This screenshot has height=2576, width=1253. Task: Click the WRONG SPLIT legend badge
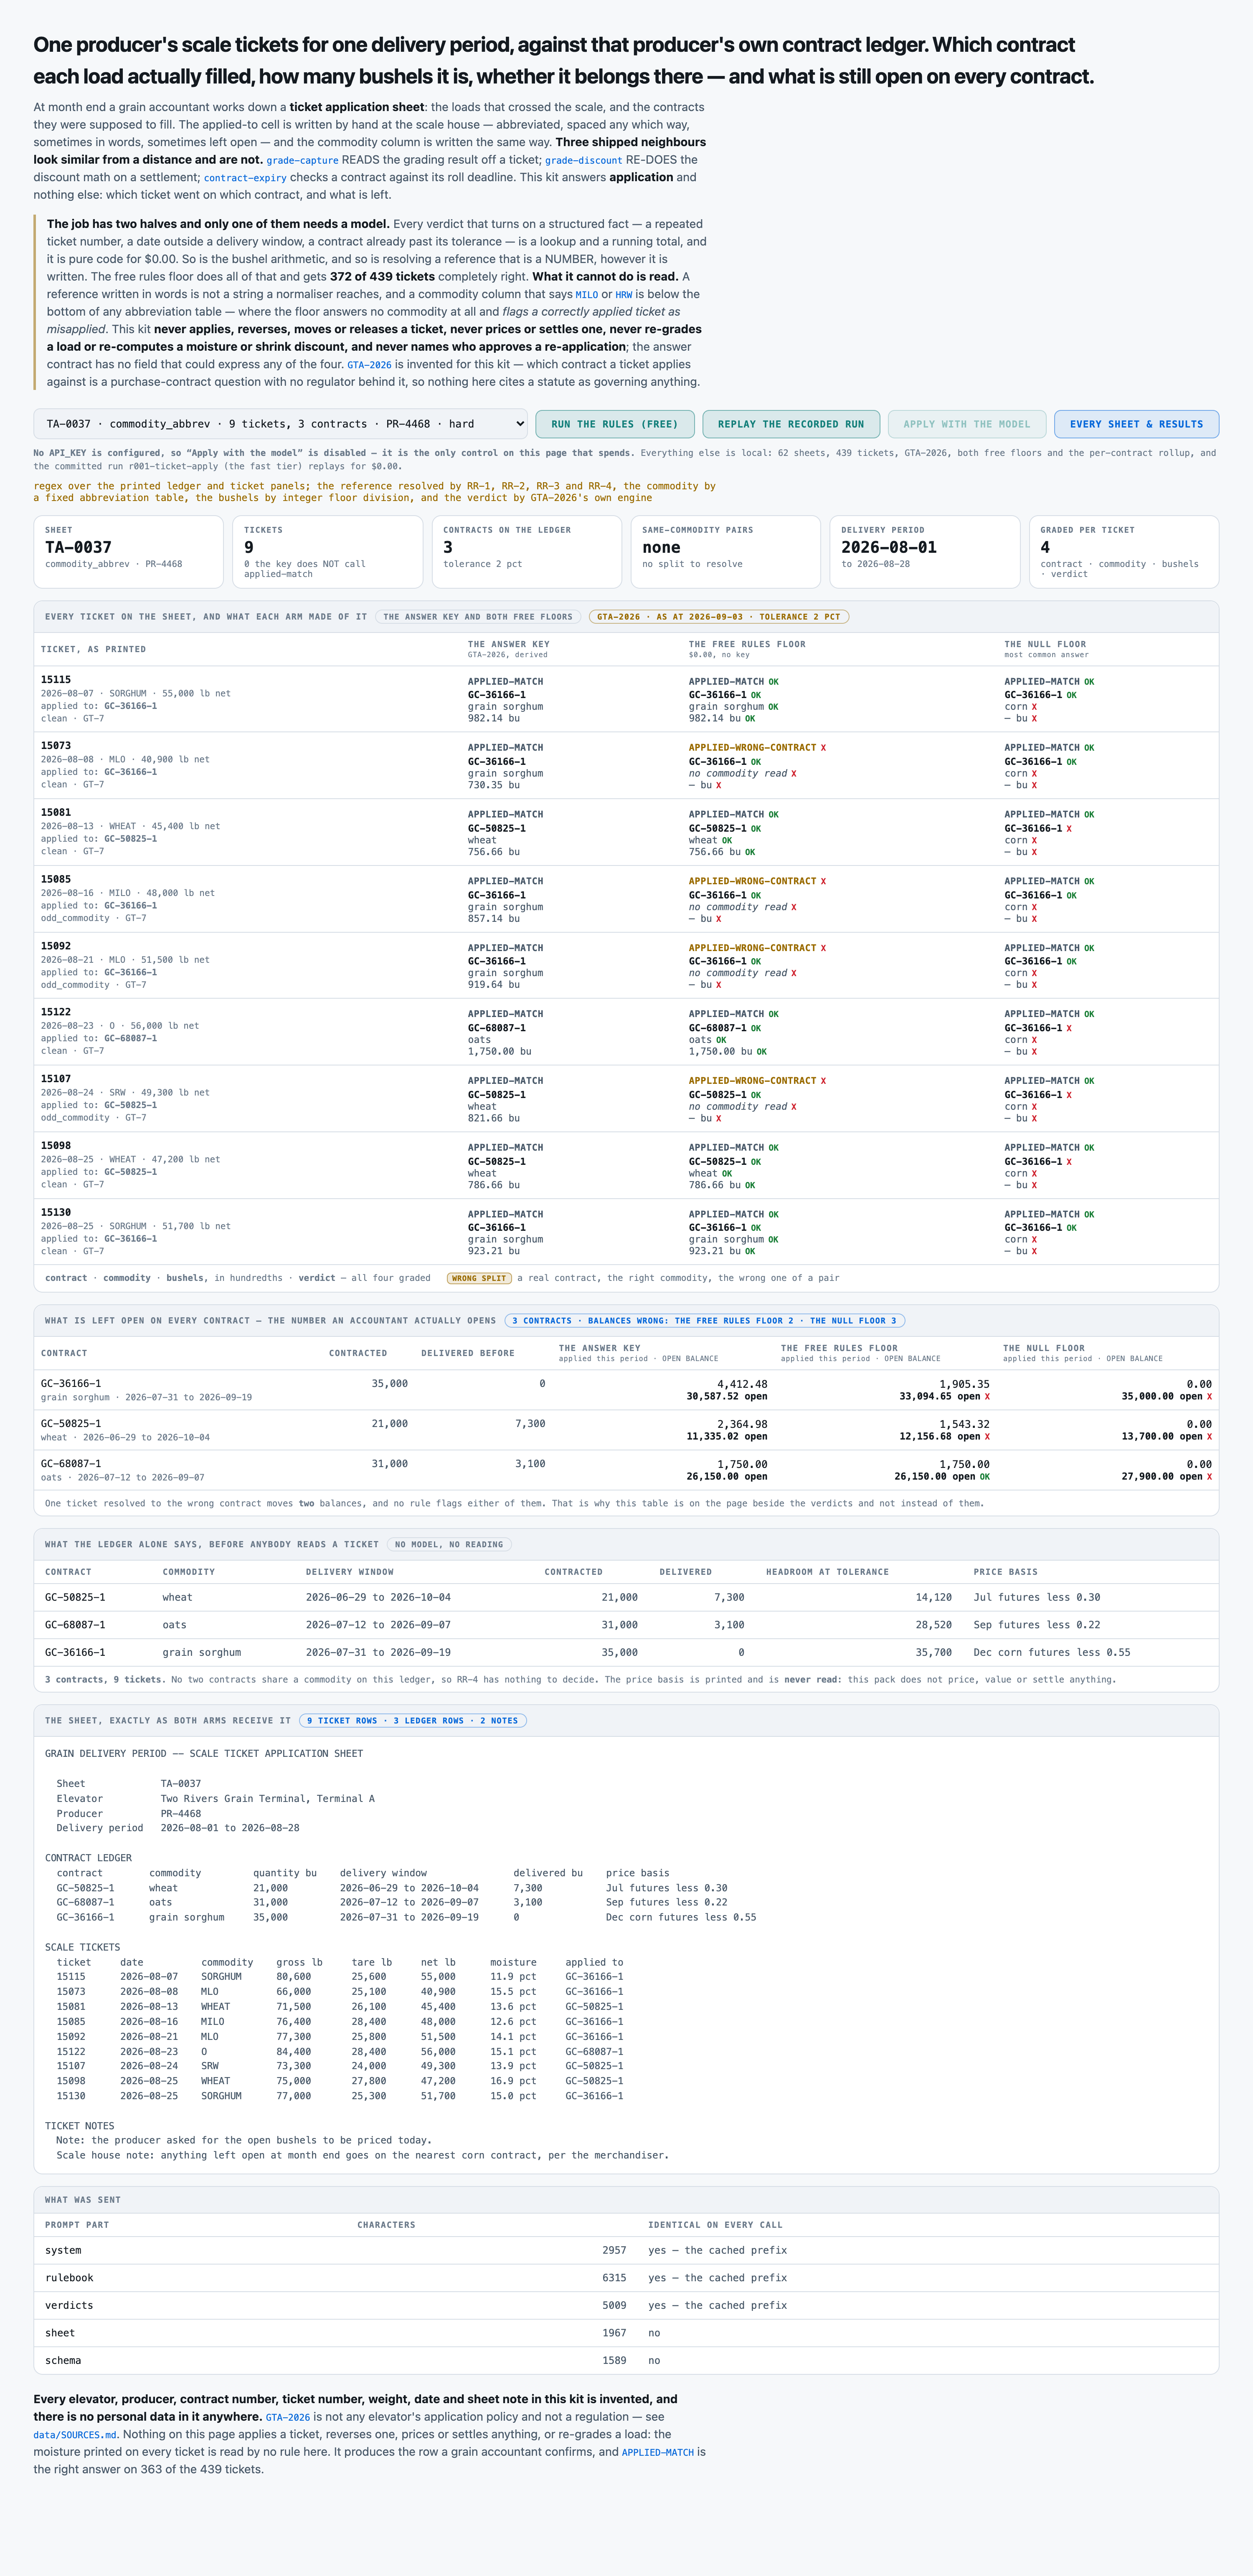click(479, 1278)
